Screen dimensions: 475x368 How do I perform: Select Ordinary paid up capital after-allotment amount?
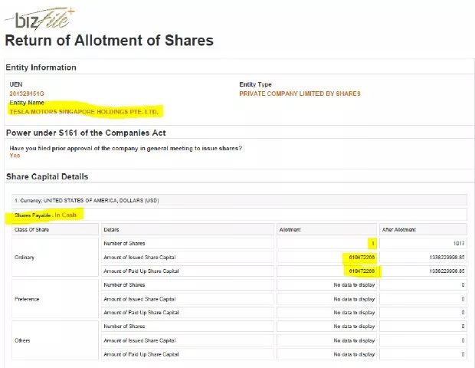[x=447, y=271]
